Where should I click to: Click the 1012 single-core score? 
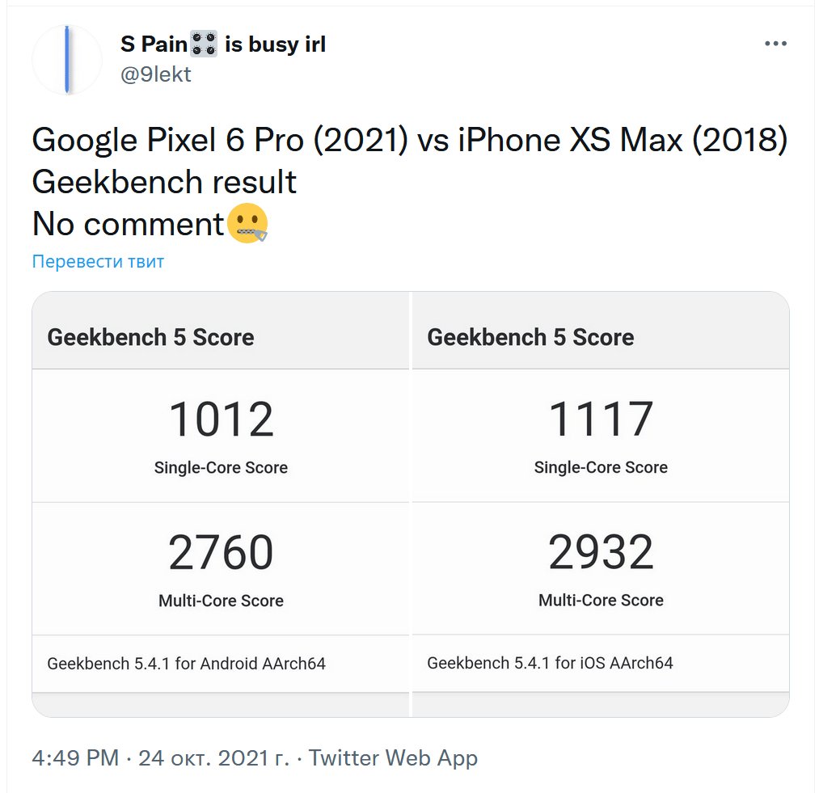[221, 420]
